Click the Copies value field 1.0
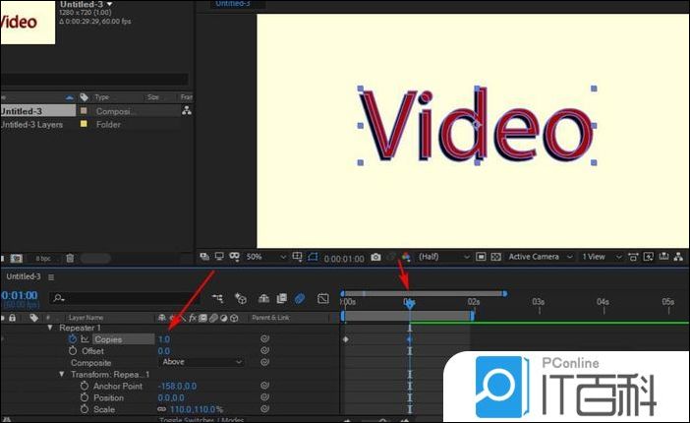The image size is (690, 423). pyautogui.click(x=164, y=339)
